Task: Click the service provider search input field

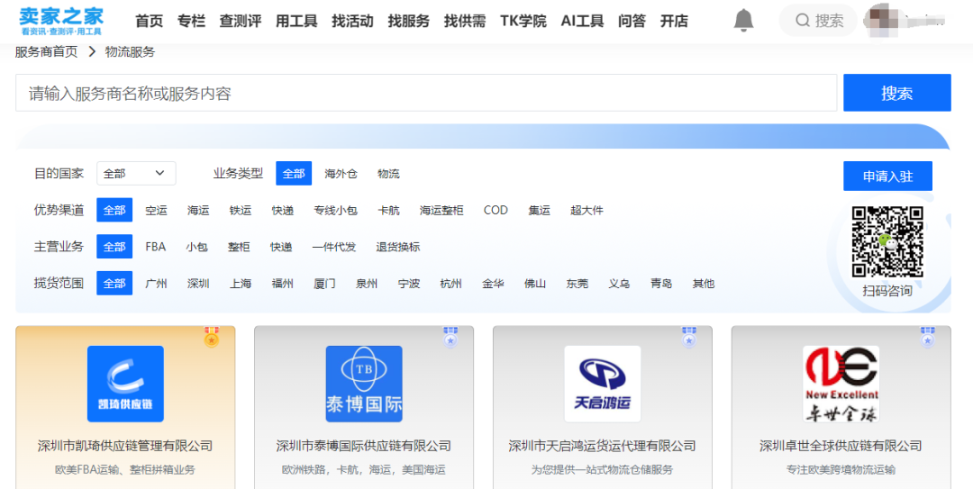Action: [425, 93]
